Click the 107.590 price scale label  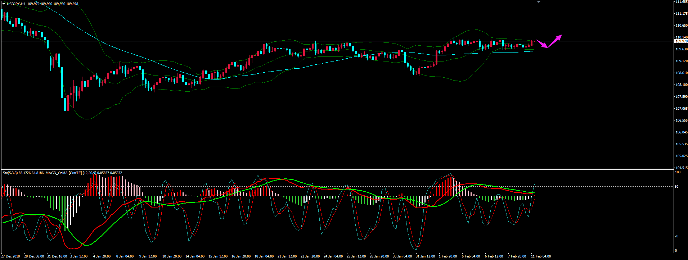pyautogui.click(x=682, y=97)
